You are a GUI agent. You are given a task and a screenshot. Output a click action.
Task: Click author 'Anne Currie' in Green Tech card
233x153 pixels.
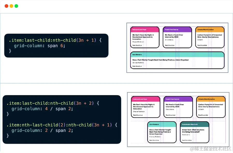point(186,135)
